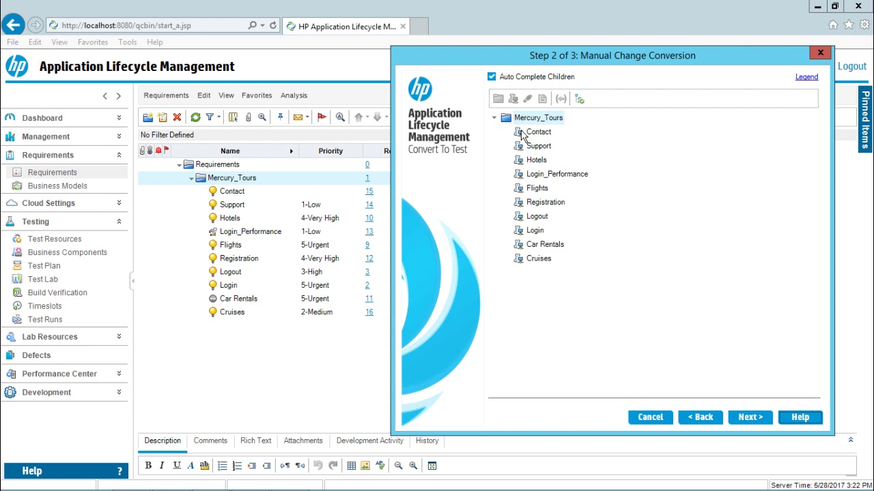This screenshot has width=874, height=491.
Task: Switch to the History tab
Action: 427,441
